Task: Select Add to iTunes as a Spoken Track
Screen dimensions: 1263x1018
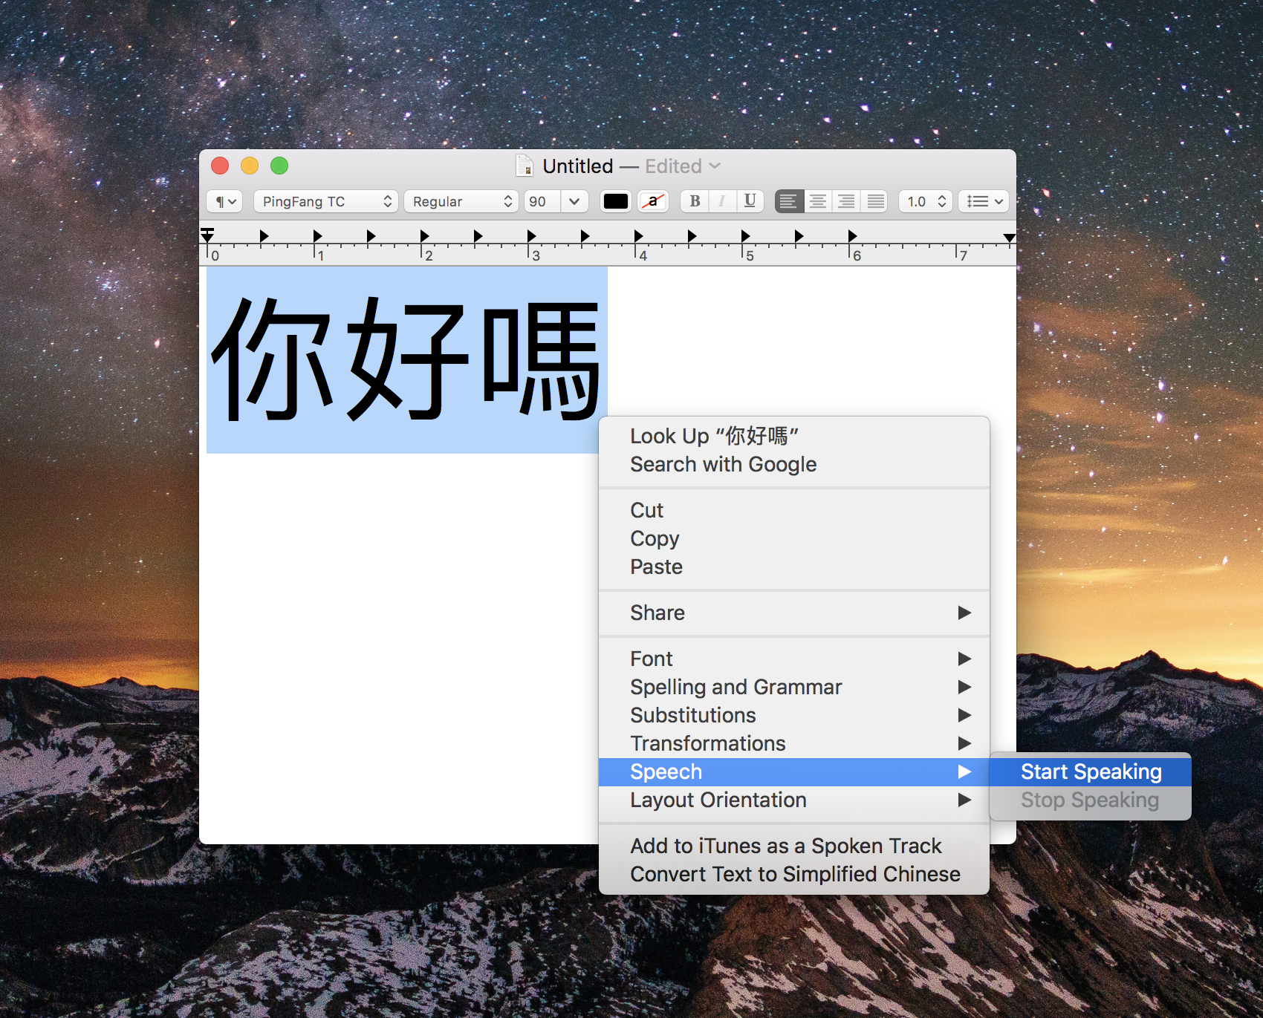Action: tap(785, 846)
